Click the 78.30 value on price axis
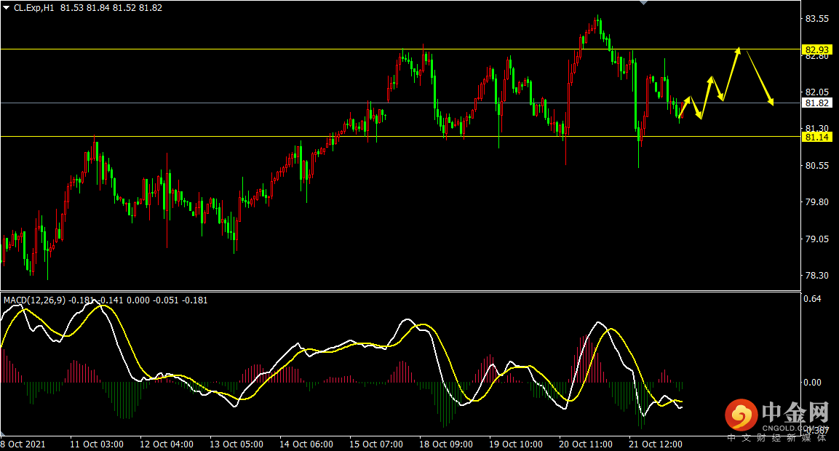Image resolution: width=839 pixels, height=451 pixels. click(x=817, y=276)
